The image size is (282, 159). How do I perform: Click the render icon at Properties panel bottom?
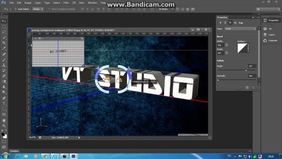pos(247,87)
